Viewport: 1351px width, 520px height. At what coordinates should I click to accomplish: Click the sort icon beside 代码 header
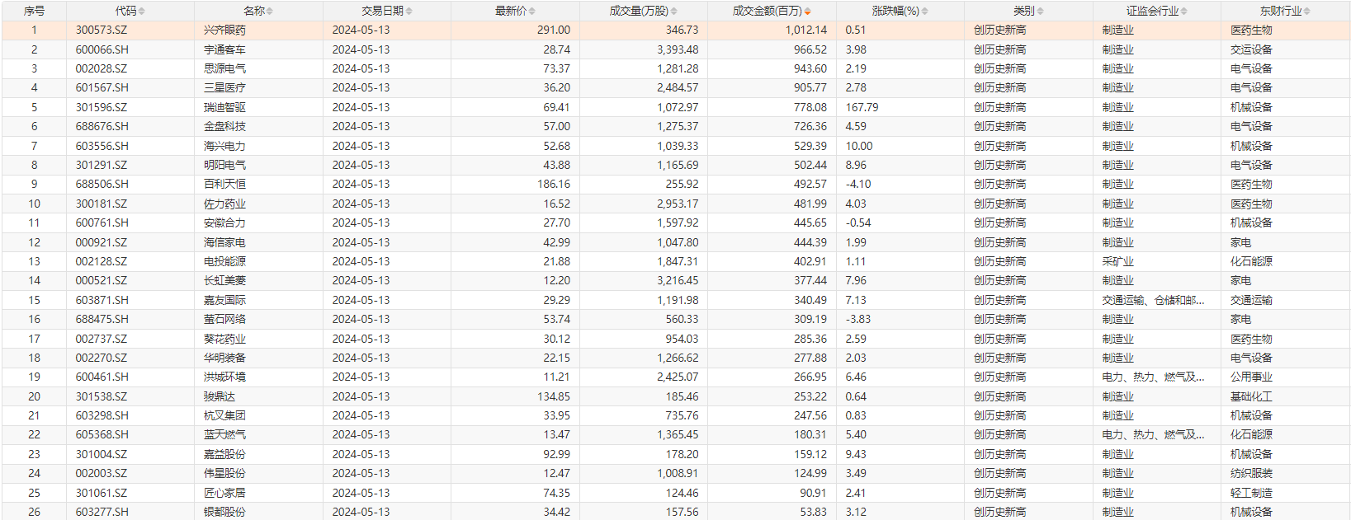coord(142,12)
